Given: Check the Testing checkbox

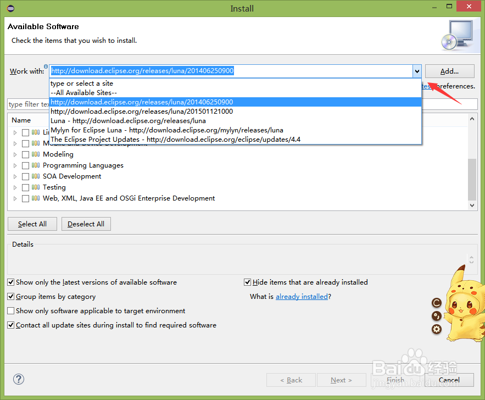Looking at the screenshot, I should tap(25, 187).
